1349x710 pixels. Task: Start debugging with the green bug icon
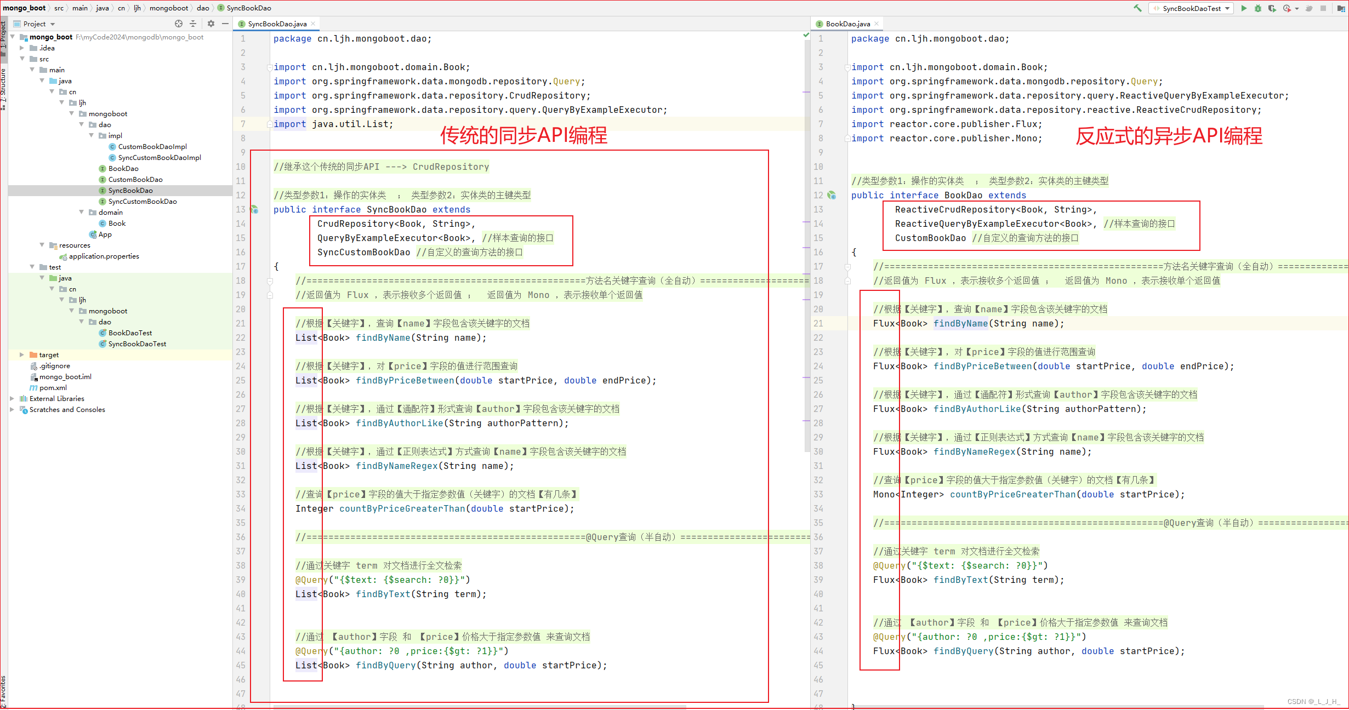point(1258,8)
